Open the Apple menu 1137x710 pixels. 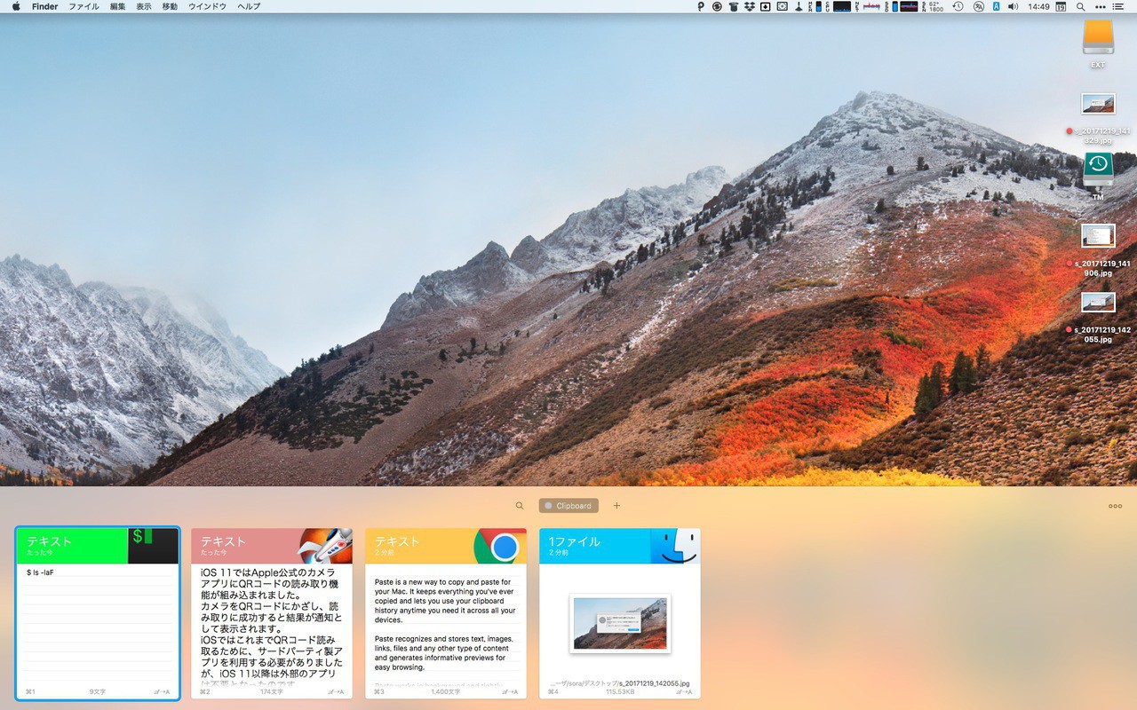tap(15, 6)
